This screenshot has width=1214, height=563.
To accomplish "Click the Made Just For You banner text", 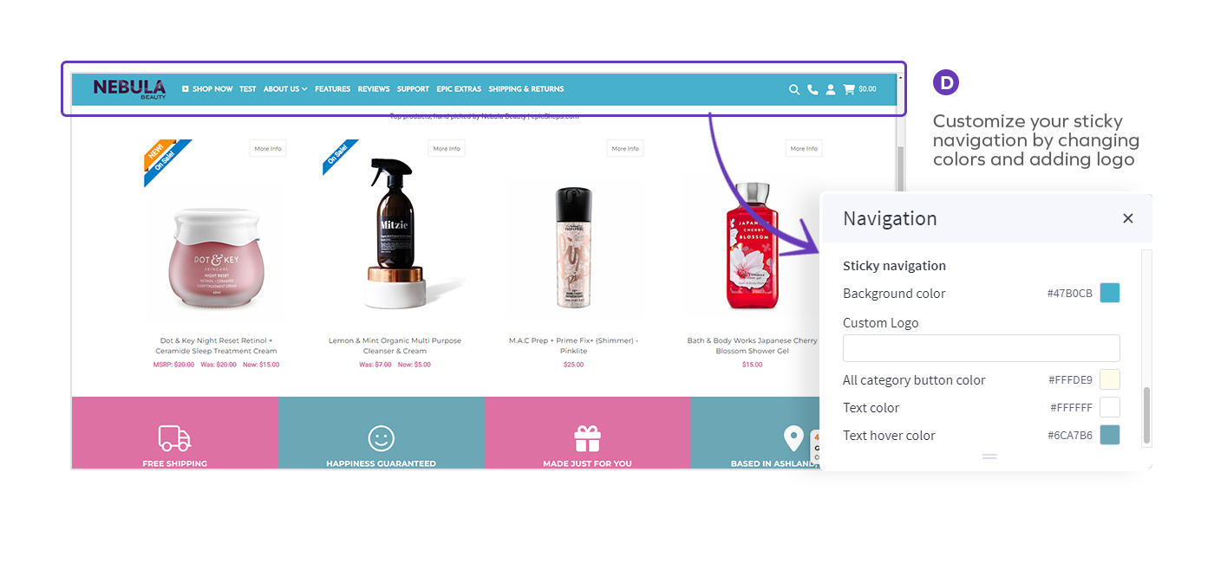I will 587,463.
